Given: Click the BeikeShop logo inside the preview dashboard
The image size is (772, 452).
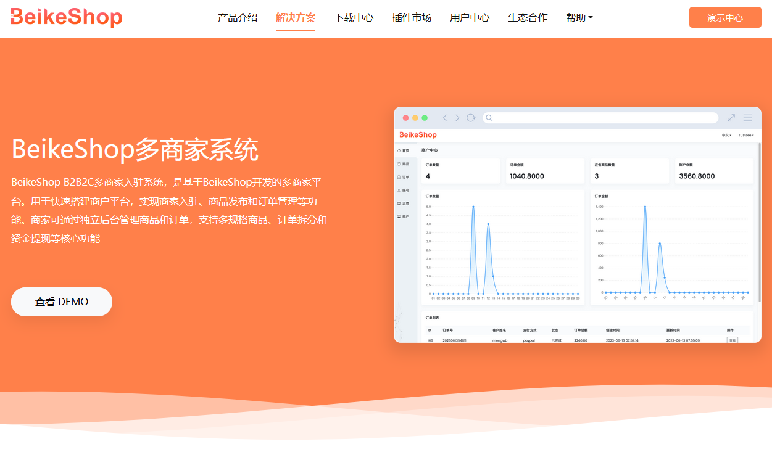Looking at the screenshot, I should click(x=418, y=134).
